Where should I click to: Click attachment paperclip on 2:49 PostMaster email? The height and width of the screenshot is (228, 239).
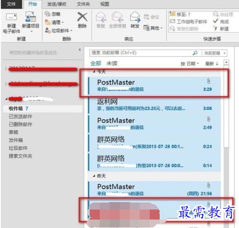click(x=209, y=119)
